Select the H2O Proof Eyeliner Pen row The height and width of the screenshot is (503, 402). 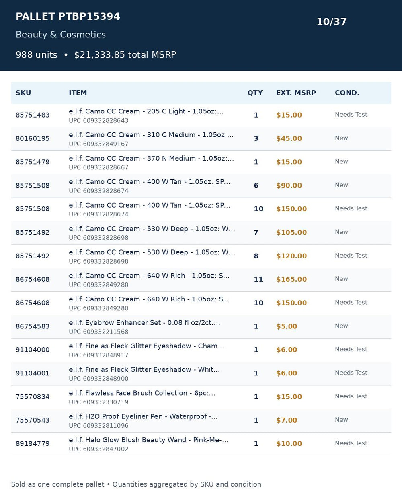[x=201, y=421]
